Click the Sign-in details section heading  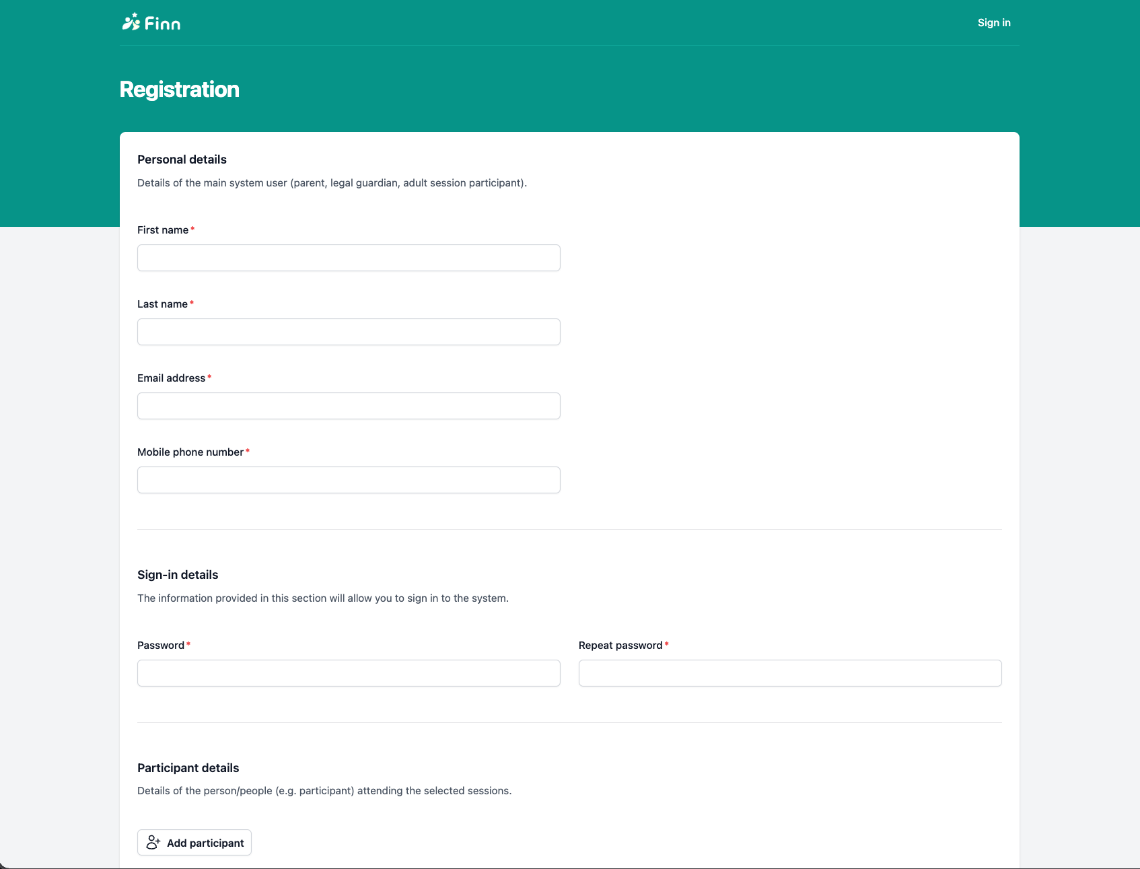pos(178,575)
